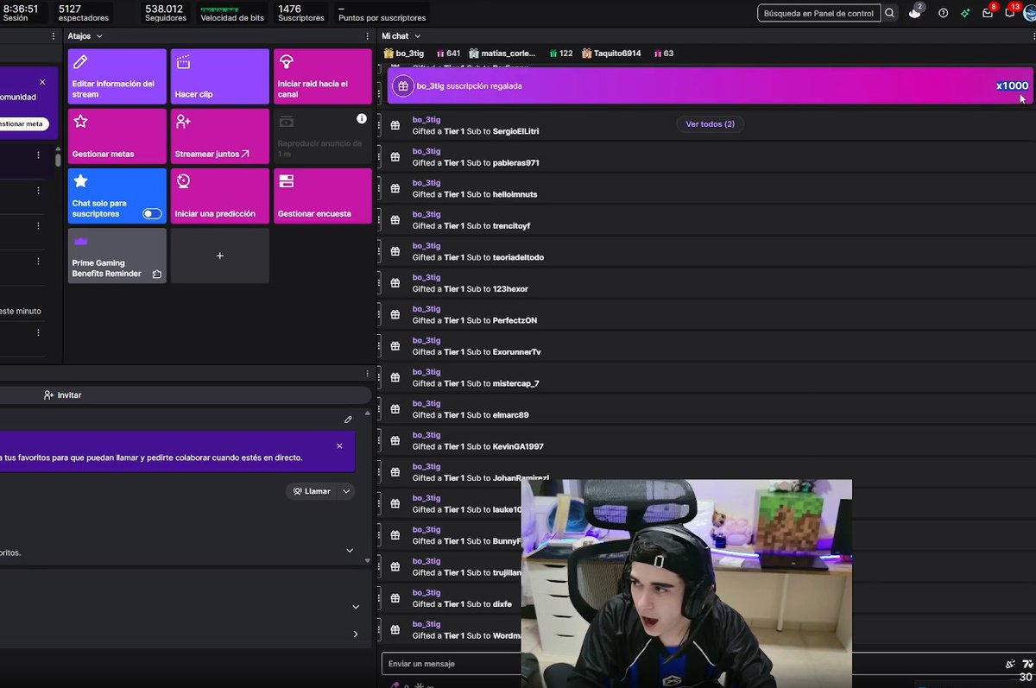The width and height of the screenshot is (1036, 688).
Task: Focus the Enviar un mensaje chat input
Action: pyautogui.click(x=452, y=664)
